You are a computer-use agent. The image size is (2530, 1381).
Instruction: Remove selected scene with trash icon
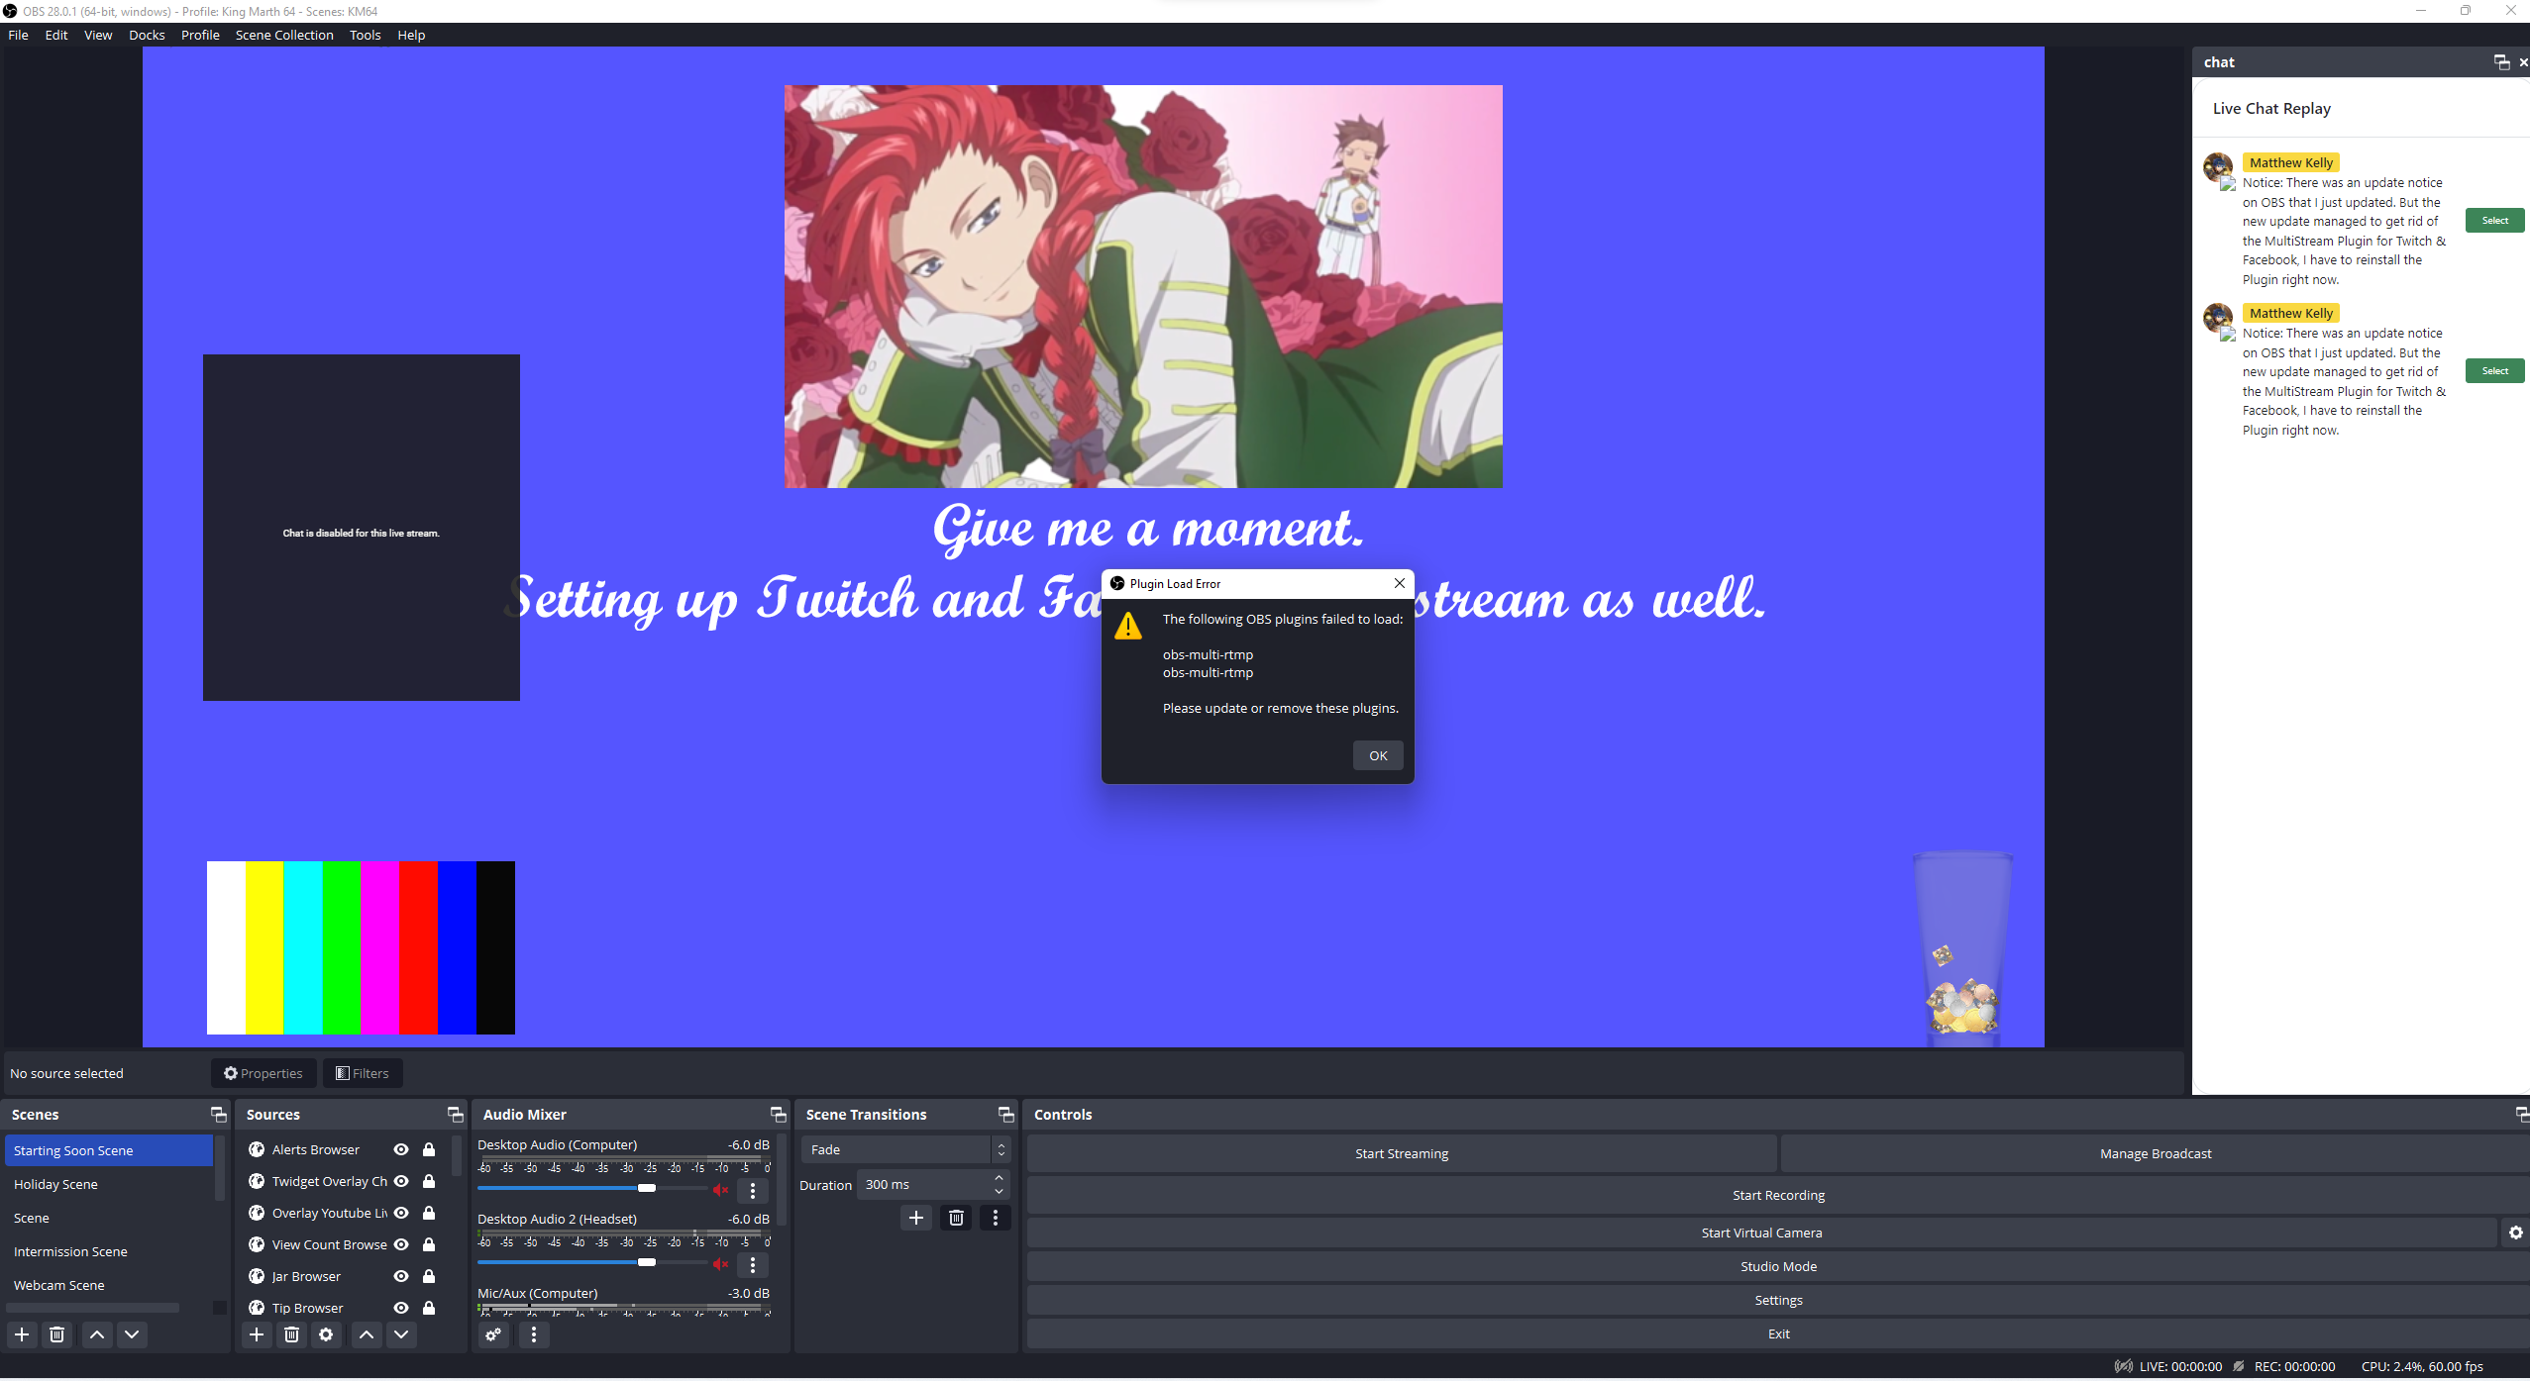click(57, 1334)
